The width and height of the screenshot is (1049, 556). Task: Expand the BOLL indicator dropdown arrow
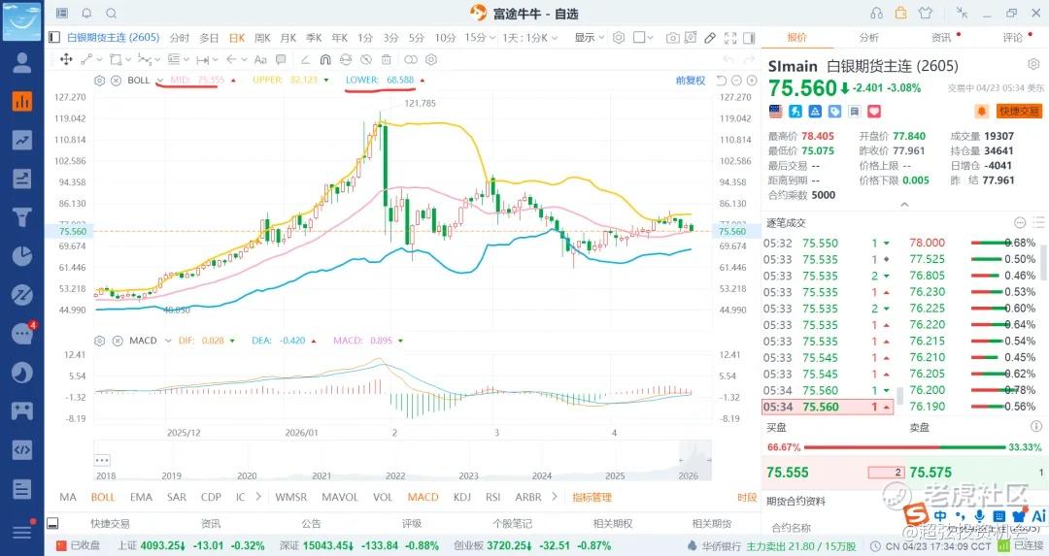pos(158,80)
